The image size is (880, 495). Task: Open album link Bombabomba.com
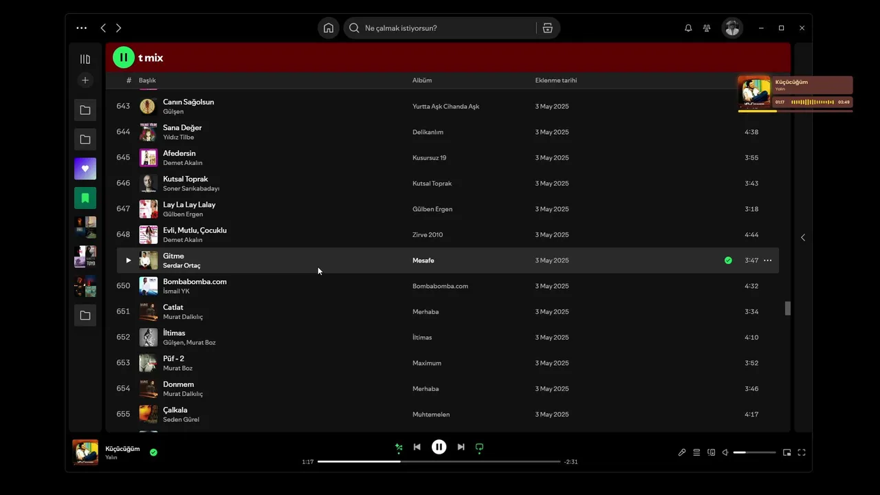pyautogui.click(x=440, y=286)
